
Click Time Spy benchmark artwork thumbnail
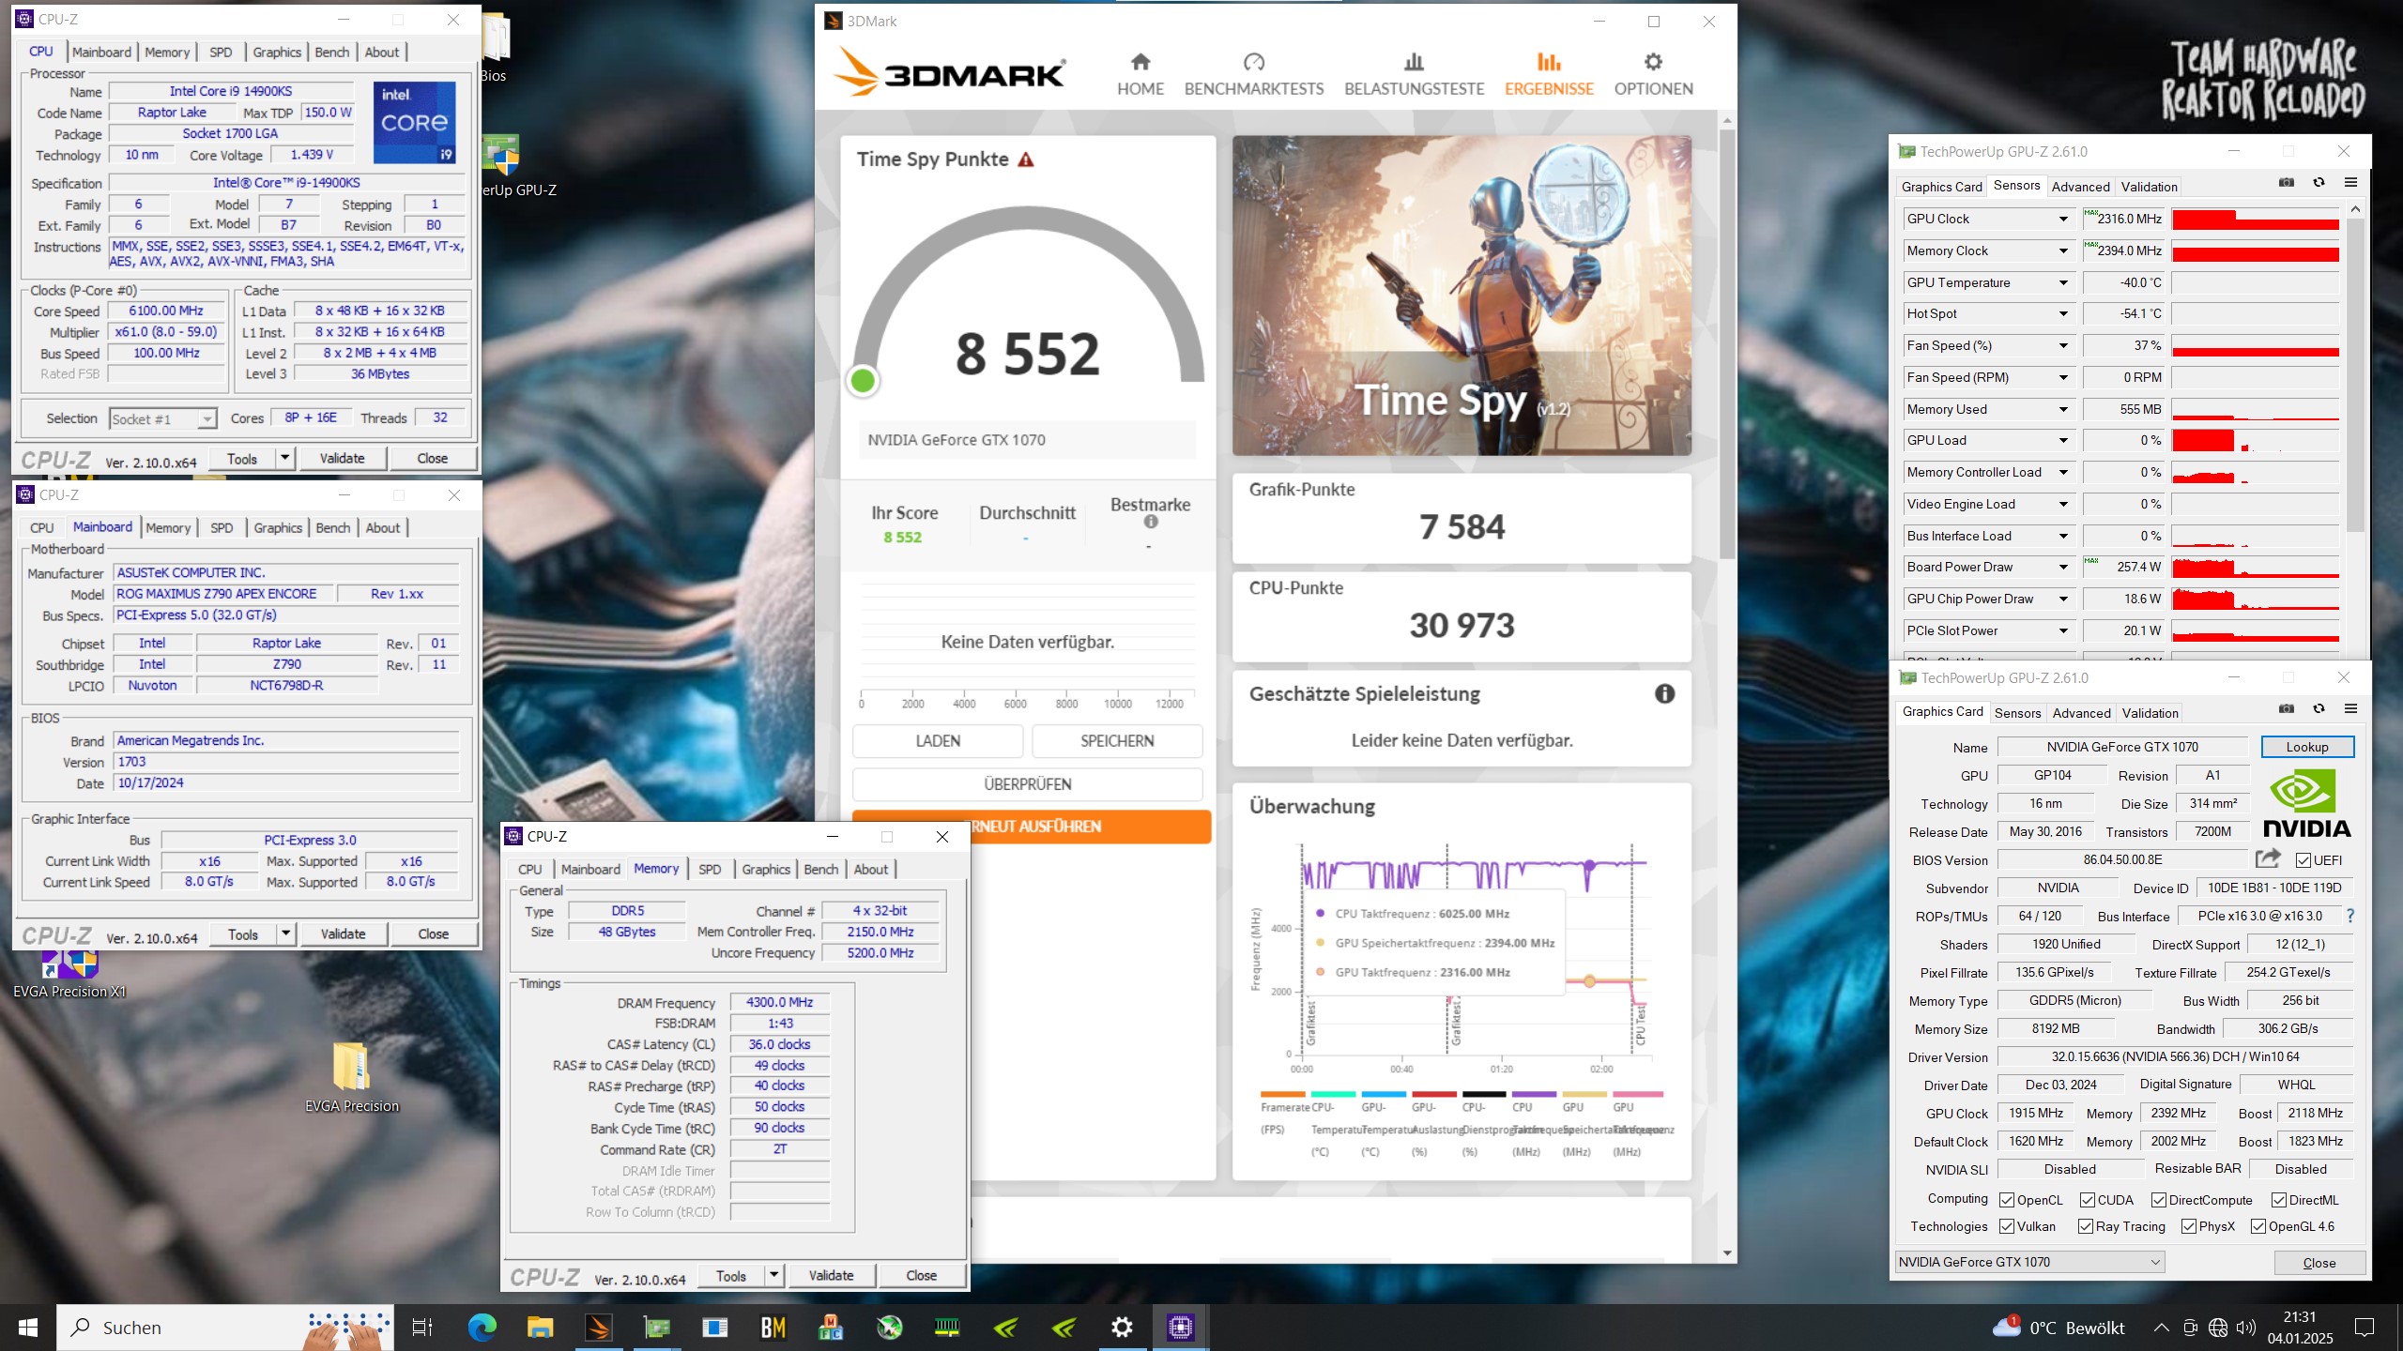[1462, 296]
